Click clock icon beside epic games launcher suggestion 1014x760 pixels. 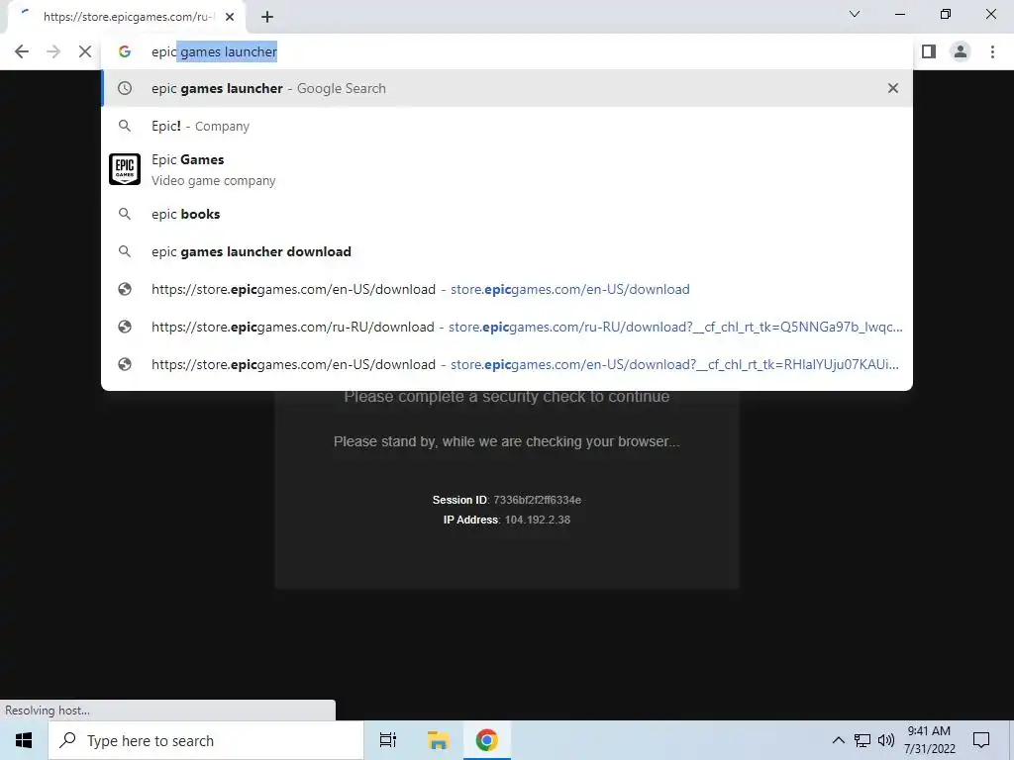point(125,88)
